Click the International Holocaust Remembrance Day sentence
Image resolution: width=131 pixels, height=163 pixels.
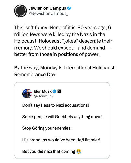(64, 71)
